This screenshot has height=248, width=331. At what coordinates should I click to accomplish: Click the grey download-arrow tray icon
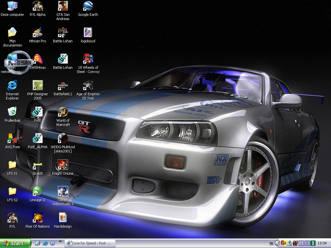point(301,243)
